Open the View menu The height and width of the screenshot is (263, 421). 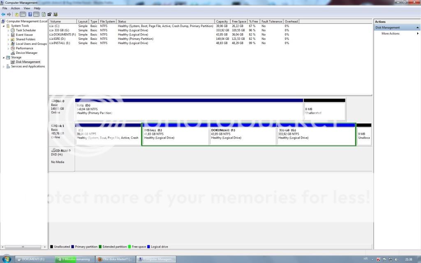coord(27,8)
